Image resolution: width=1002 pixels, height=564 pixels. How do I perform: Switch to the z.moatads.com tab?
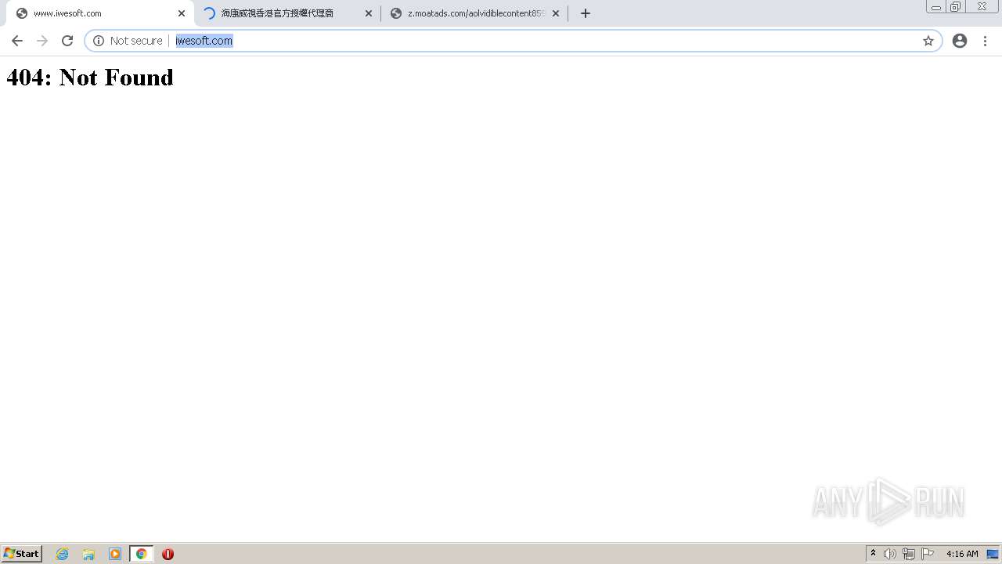coord(474,13)
